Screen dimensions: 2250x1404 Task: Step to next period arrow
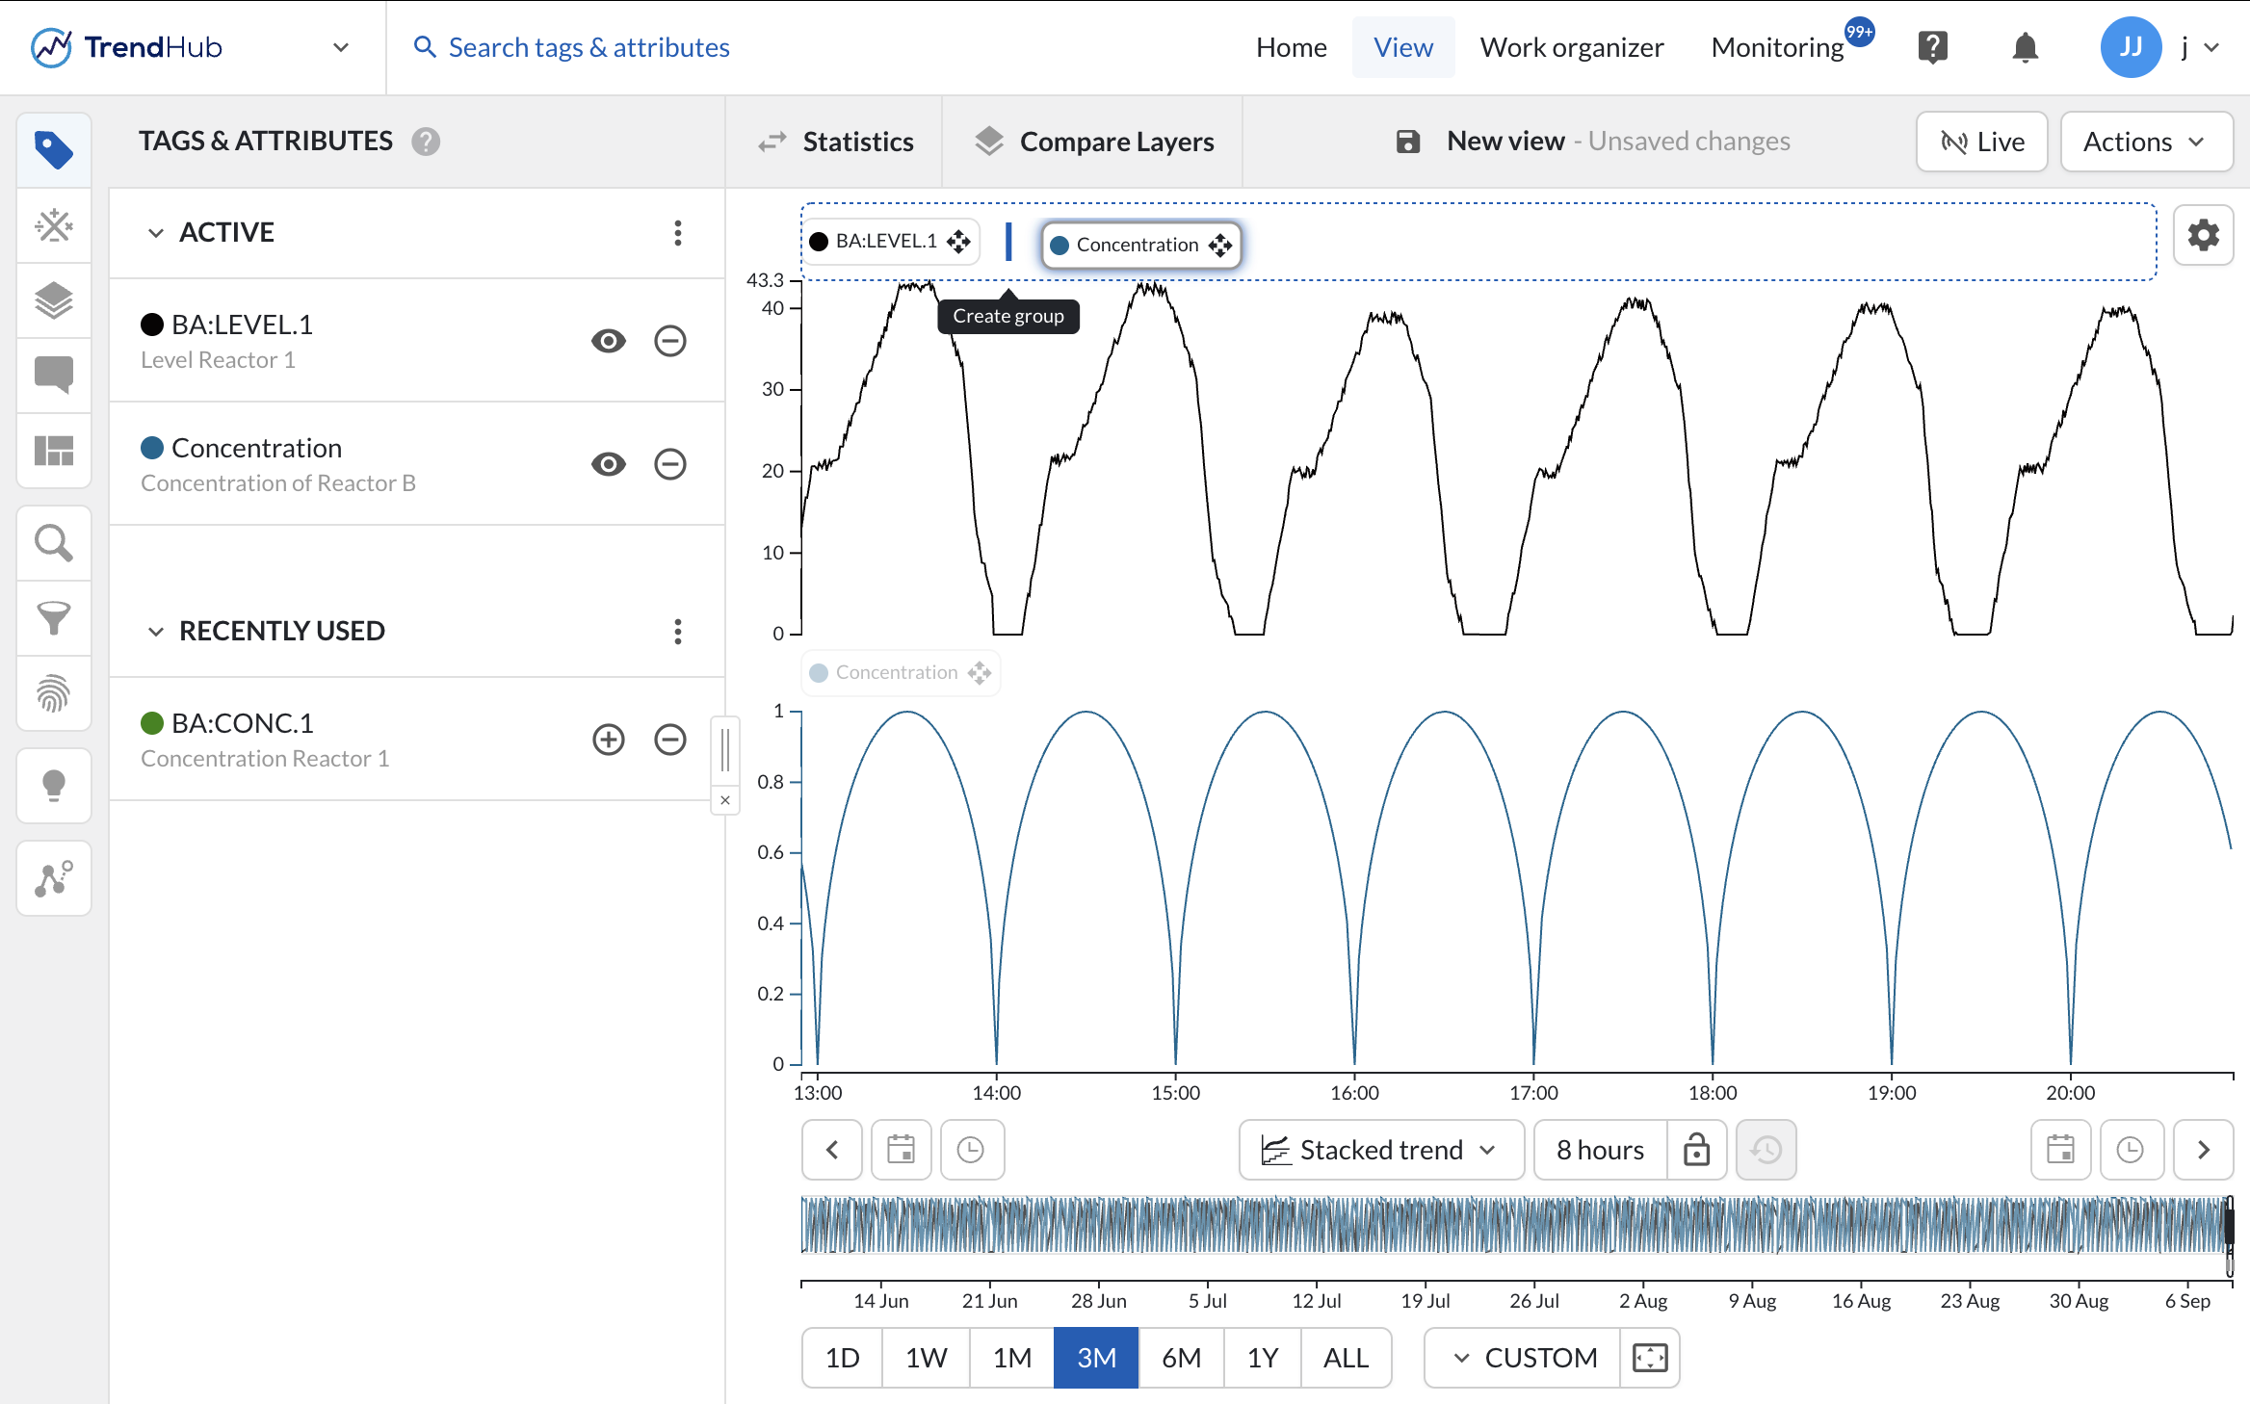click(x=2204, y=1150)
